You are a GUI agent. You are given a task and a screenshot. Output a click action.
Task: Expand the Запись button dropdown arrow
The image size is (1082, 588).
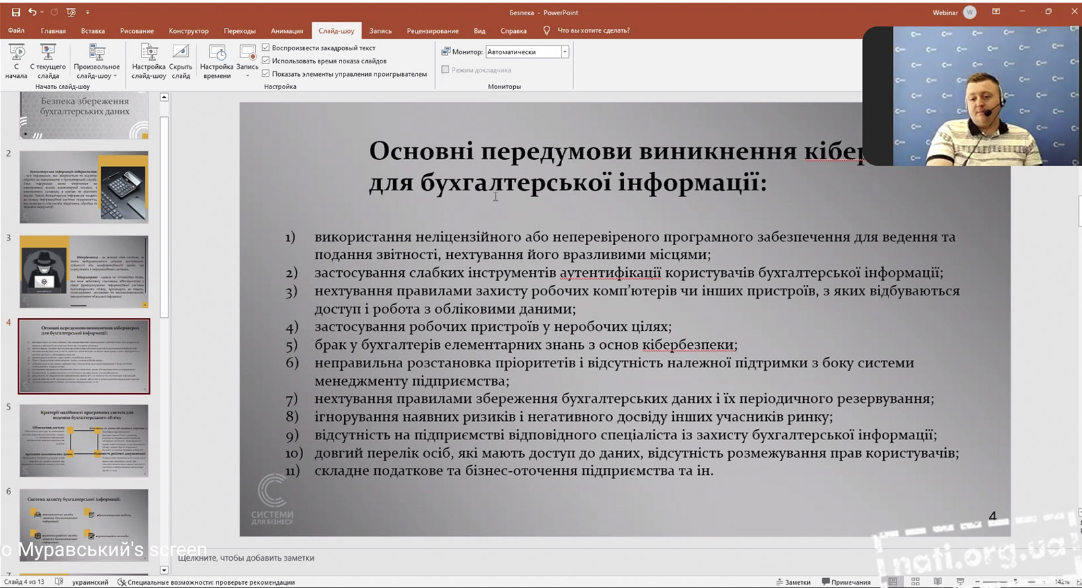(248, 75)
